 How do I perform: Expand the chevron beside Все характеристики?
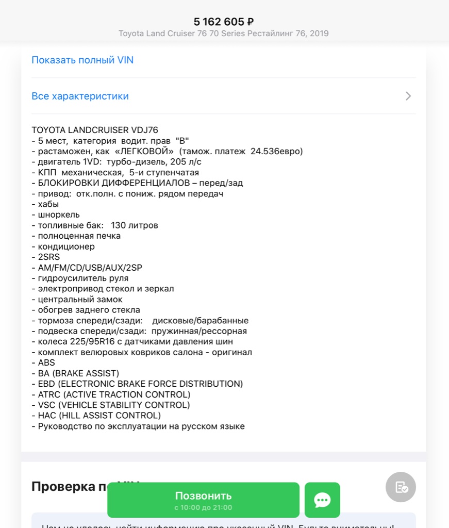click(408, 96)
